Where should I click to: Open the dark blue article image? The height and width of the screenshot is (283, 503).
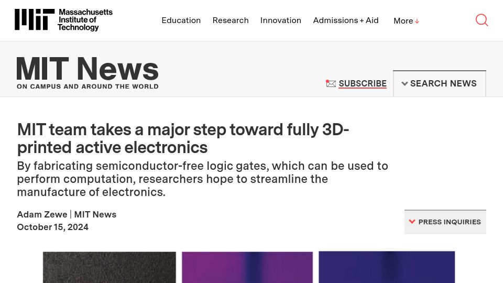click(x=387, y=267)
